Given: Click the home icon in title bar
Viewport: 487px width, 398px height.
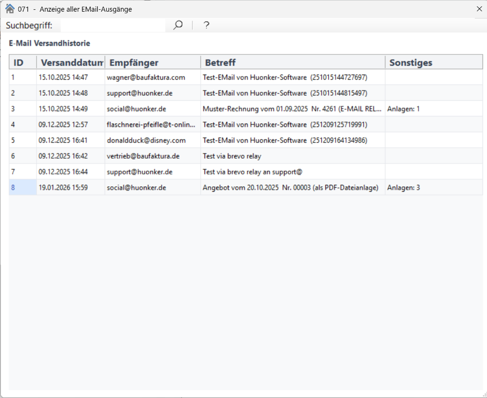Looking at the screenshot, I should click(x=10, y=9).
